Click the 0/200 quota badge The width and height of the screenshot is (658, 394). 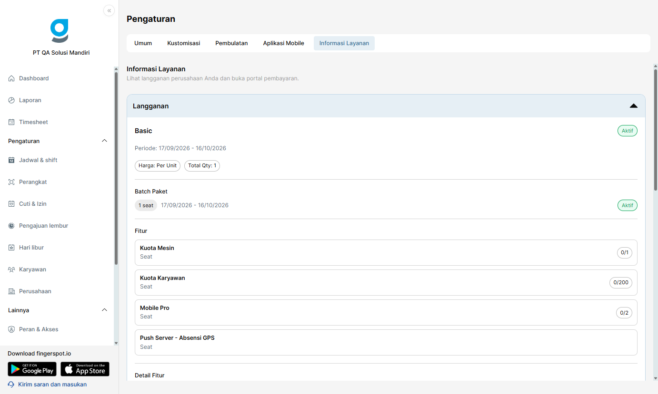tap(621, 282)
